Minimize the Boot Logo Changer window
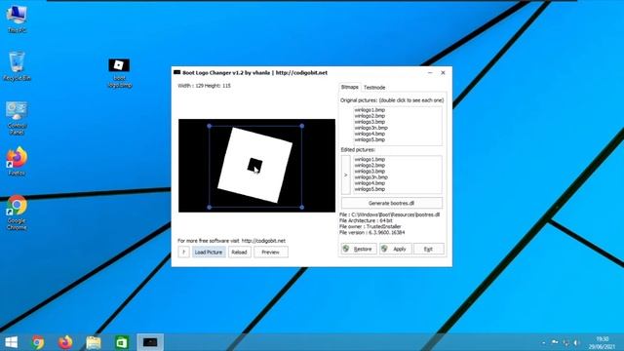 [430, 73]
